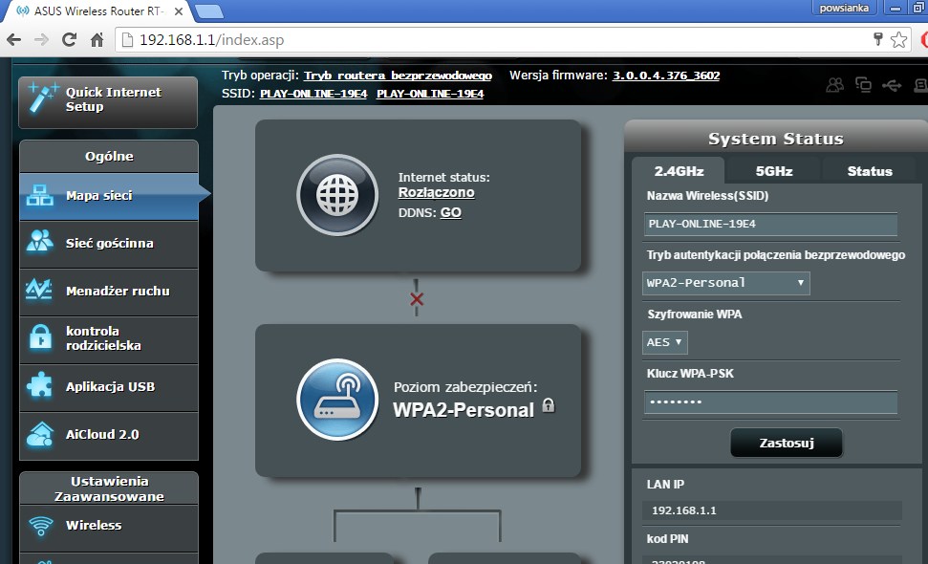This screenshot has height=564, width=928.
Task: Click browser reload button
Action: pyautogui.click(x=69, y=40)
